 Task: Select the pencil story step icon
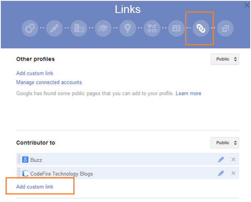click(x=54, y=28)
